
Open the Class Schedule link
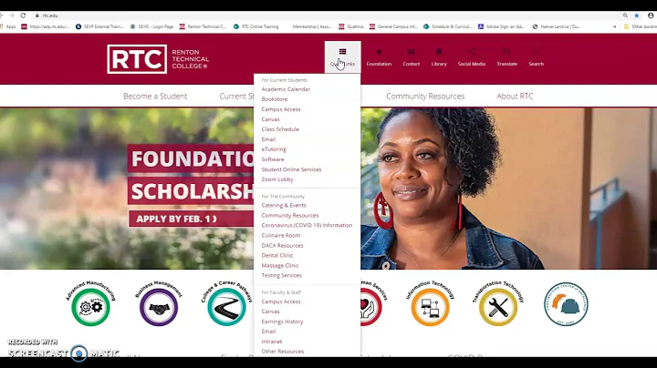point(280,129)
